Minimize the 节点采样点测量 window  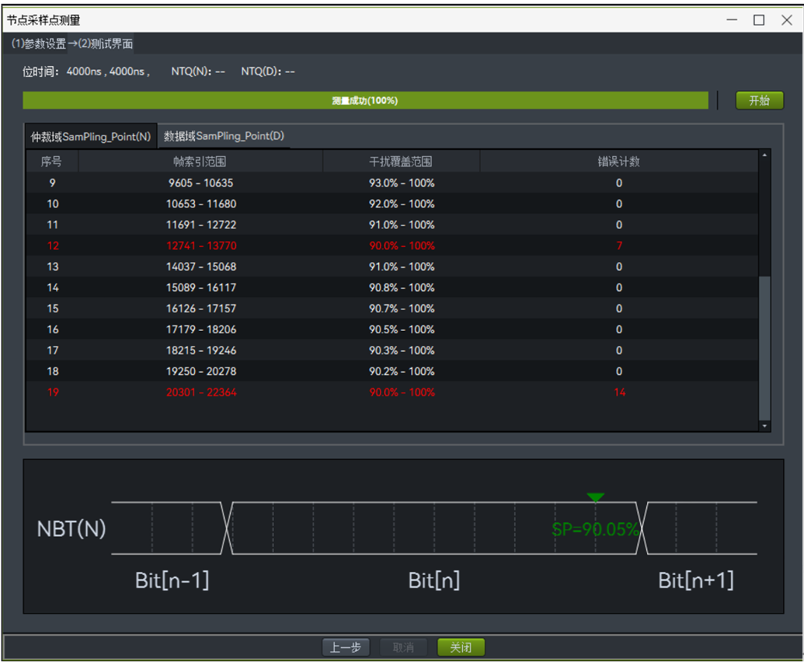[x=732, y=20]
